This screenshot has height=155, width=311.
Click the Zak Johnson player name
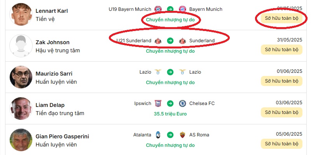coord(52,42)
